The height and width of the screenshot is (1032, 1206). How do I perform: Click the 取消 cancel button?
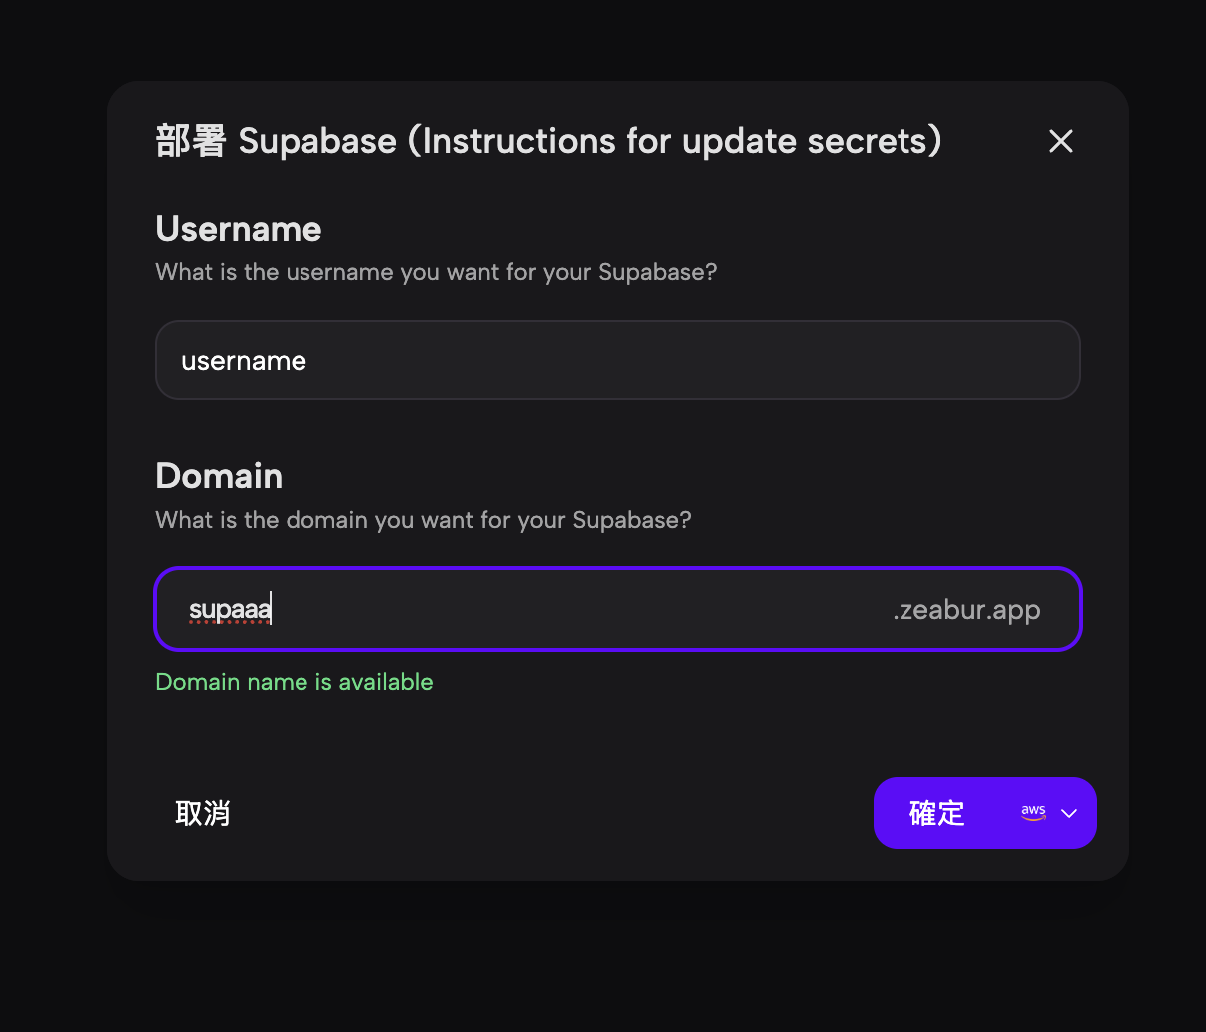(x=204, y=813)
